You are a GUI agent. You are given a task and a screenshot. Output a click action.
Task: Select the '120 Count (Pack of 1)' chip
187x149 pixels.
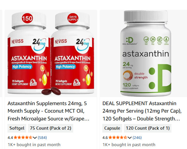click(148, 128)
